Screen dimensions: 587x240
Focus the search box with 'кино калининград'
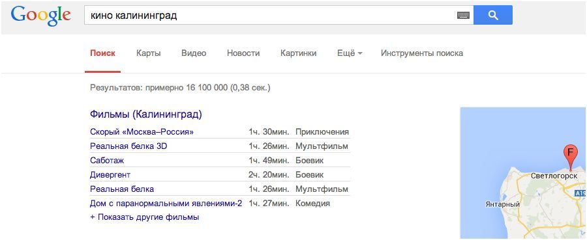pyautogui.click(x=278, y=16)
